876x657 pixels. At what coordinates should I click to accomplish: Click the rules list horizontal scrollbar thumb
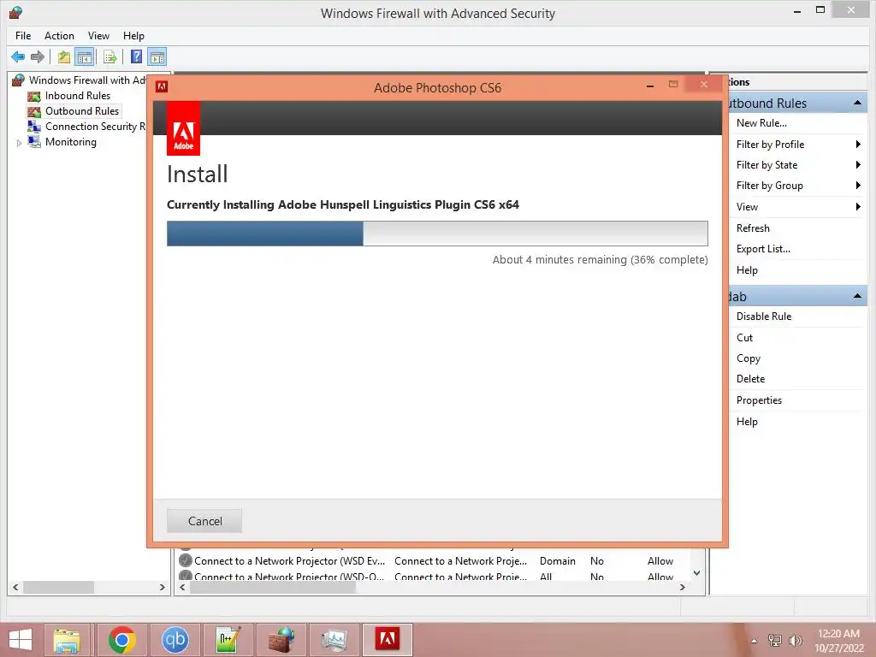[x=273, y=587]
